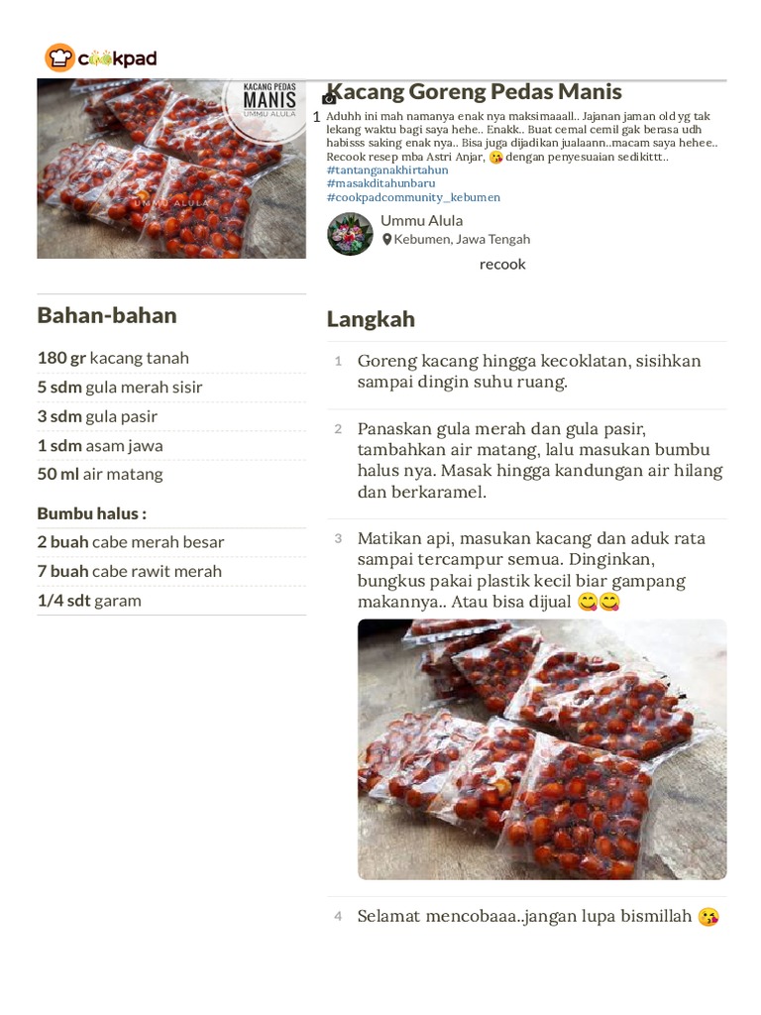Click the recook label
The height and width of the screenshot is (1015, 761).
point(502,265)
